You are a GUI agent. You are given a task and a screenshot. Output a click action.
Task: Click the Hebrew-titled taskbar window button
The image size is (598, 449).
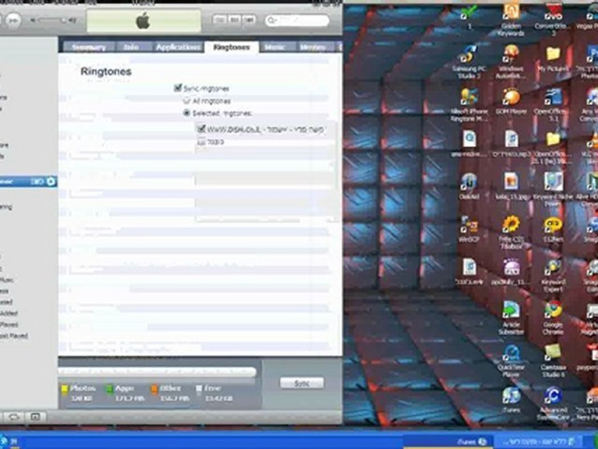539,442
